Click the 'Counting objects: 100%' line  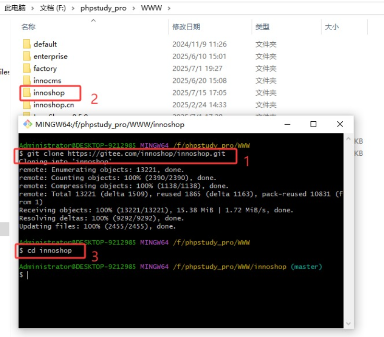(x=118, y=178)
